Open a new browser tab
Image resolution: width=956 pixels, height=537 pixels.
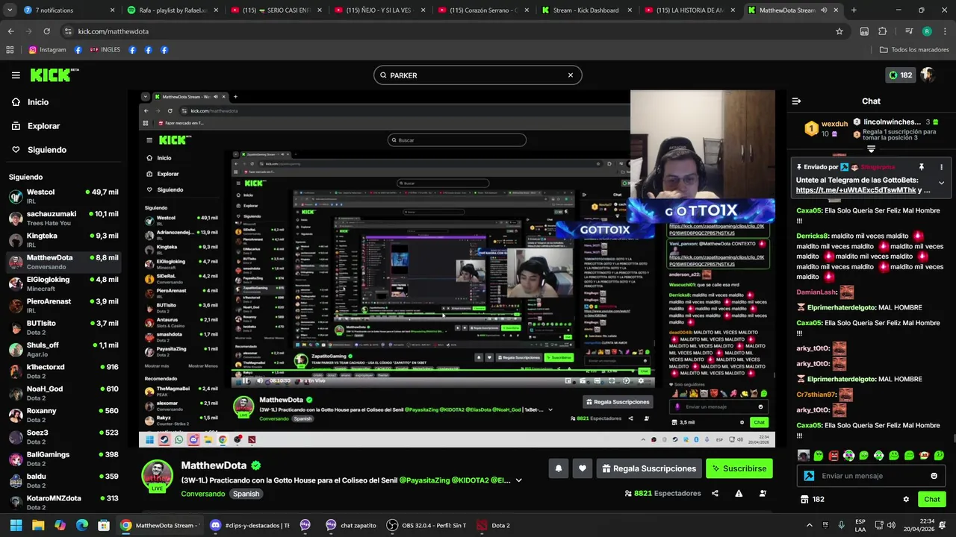[854, 10]
